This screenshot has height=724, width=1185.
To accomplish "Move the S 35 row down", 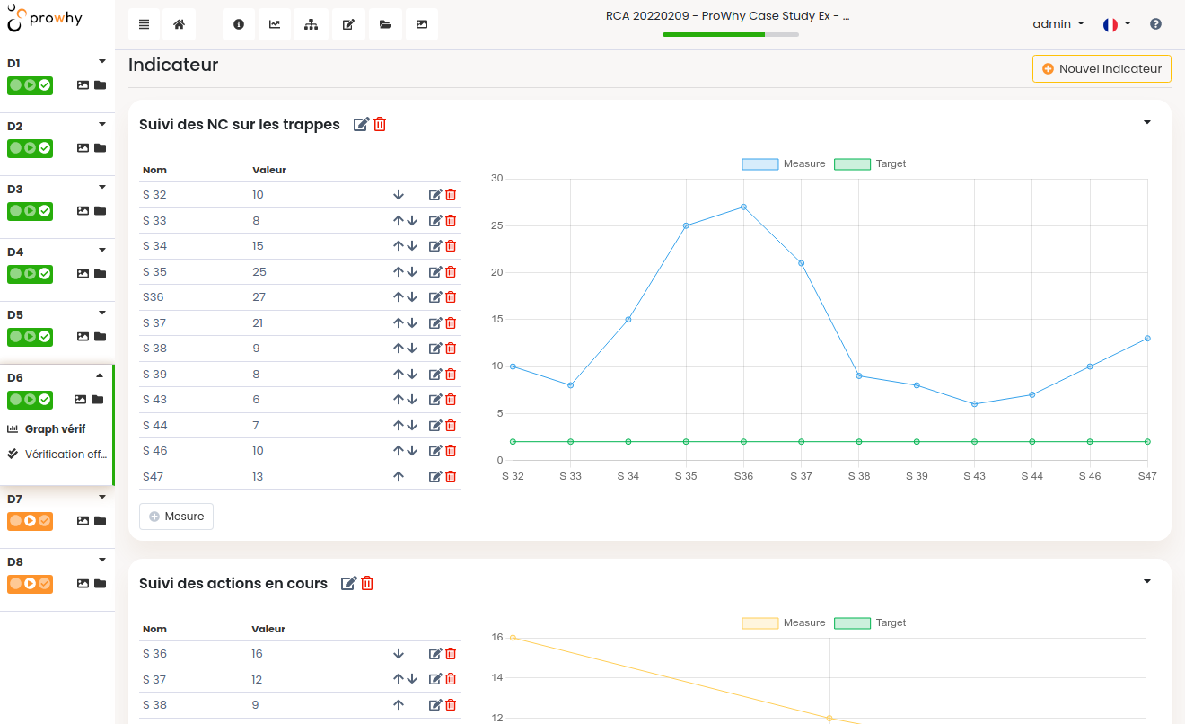I will 412,272.
